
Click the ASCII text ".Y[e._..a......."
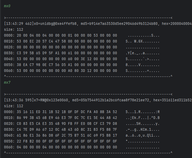click(x=143, y=53)
